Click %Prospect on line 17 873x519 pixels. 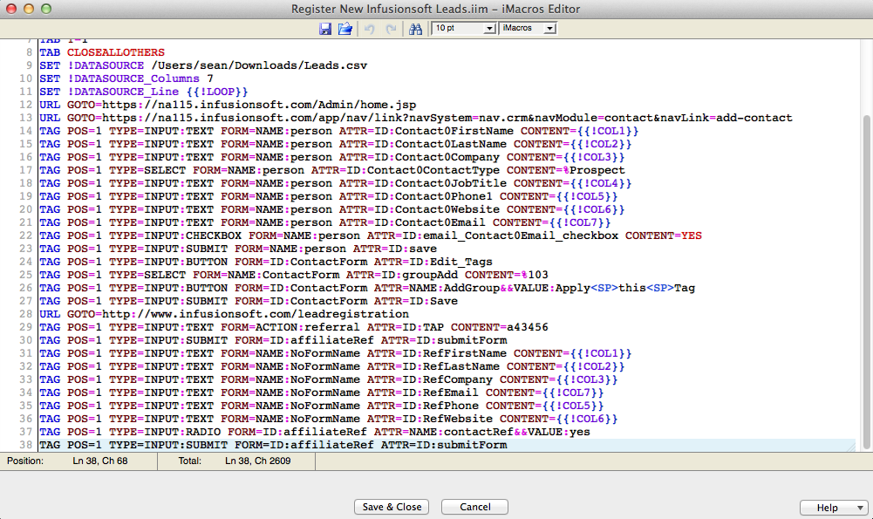[594, 170]
